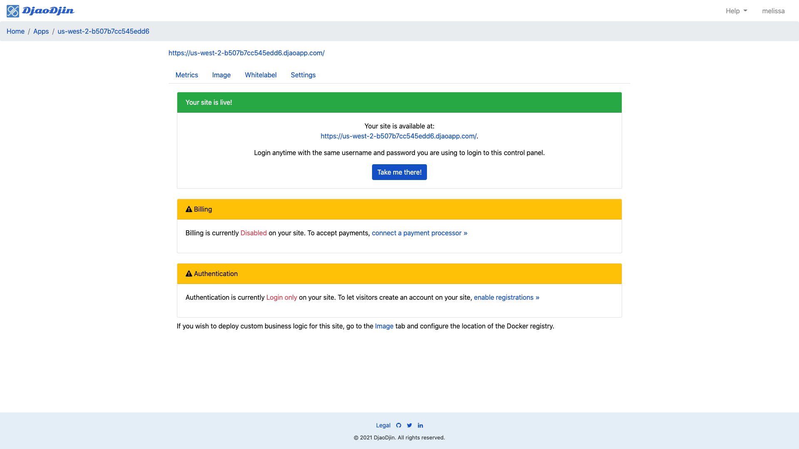Click the Billing warning triangle icon
This screenshot has height=449, width=799.
tap(189, 209)
